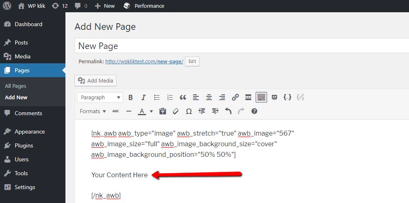Select Pages in sidebar menu

coord(33,70)
